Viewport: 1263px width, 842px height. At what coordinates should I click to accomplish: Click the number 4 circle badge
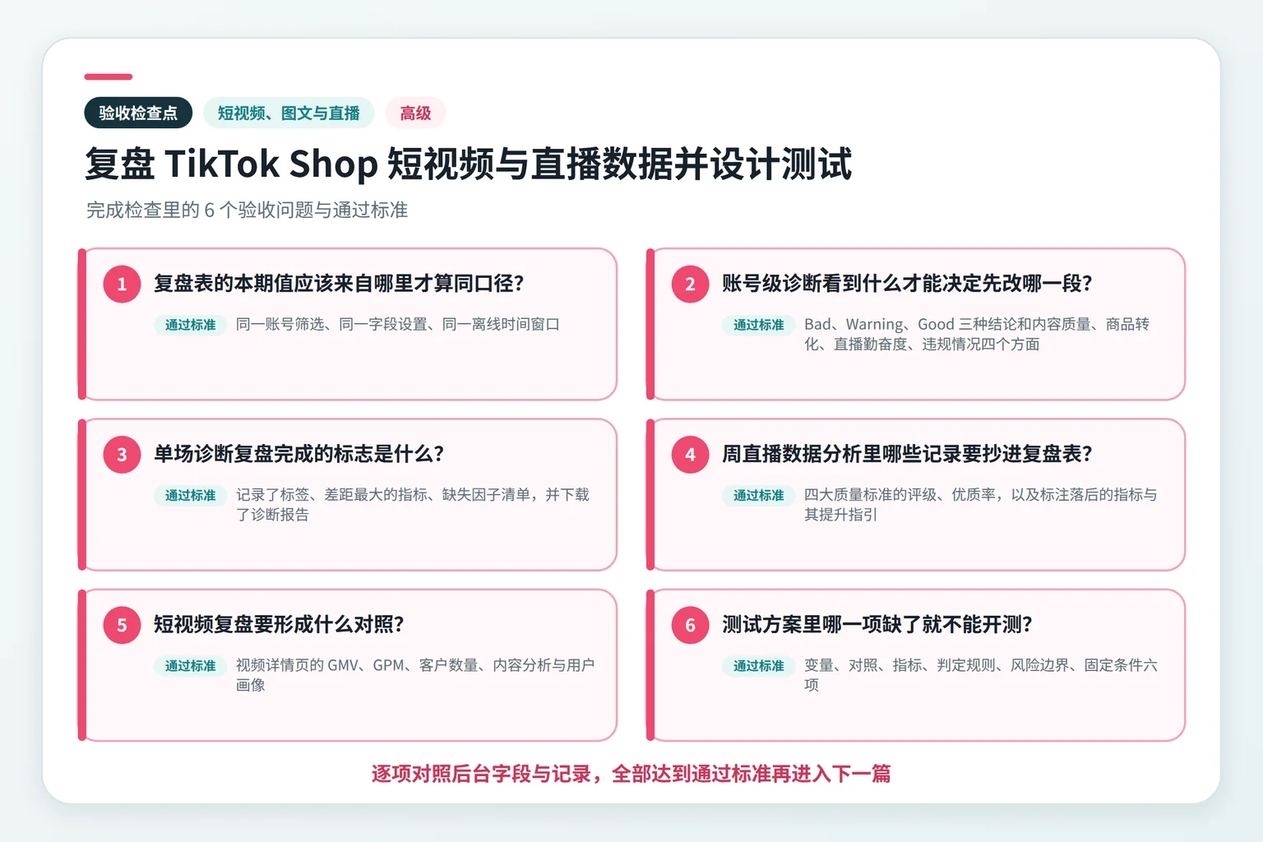point(690,454)
